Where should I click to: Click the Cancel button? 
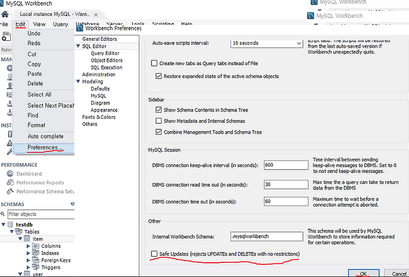pos(398,273)
